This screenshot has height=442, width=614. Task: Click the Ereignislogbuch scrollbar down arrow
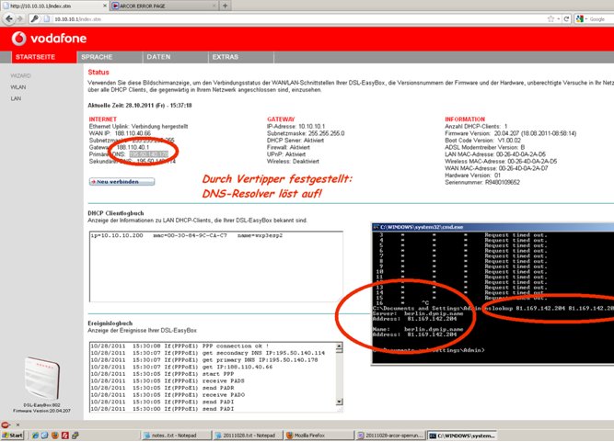pos(339,402)
